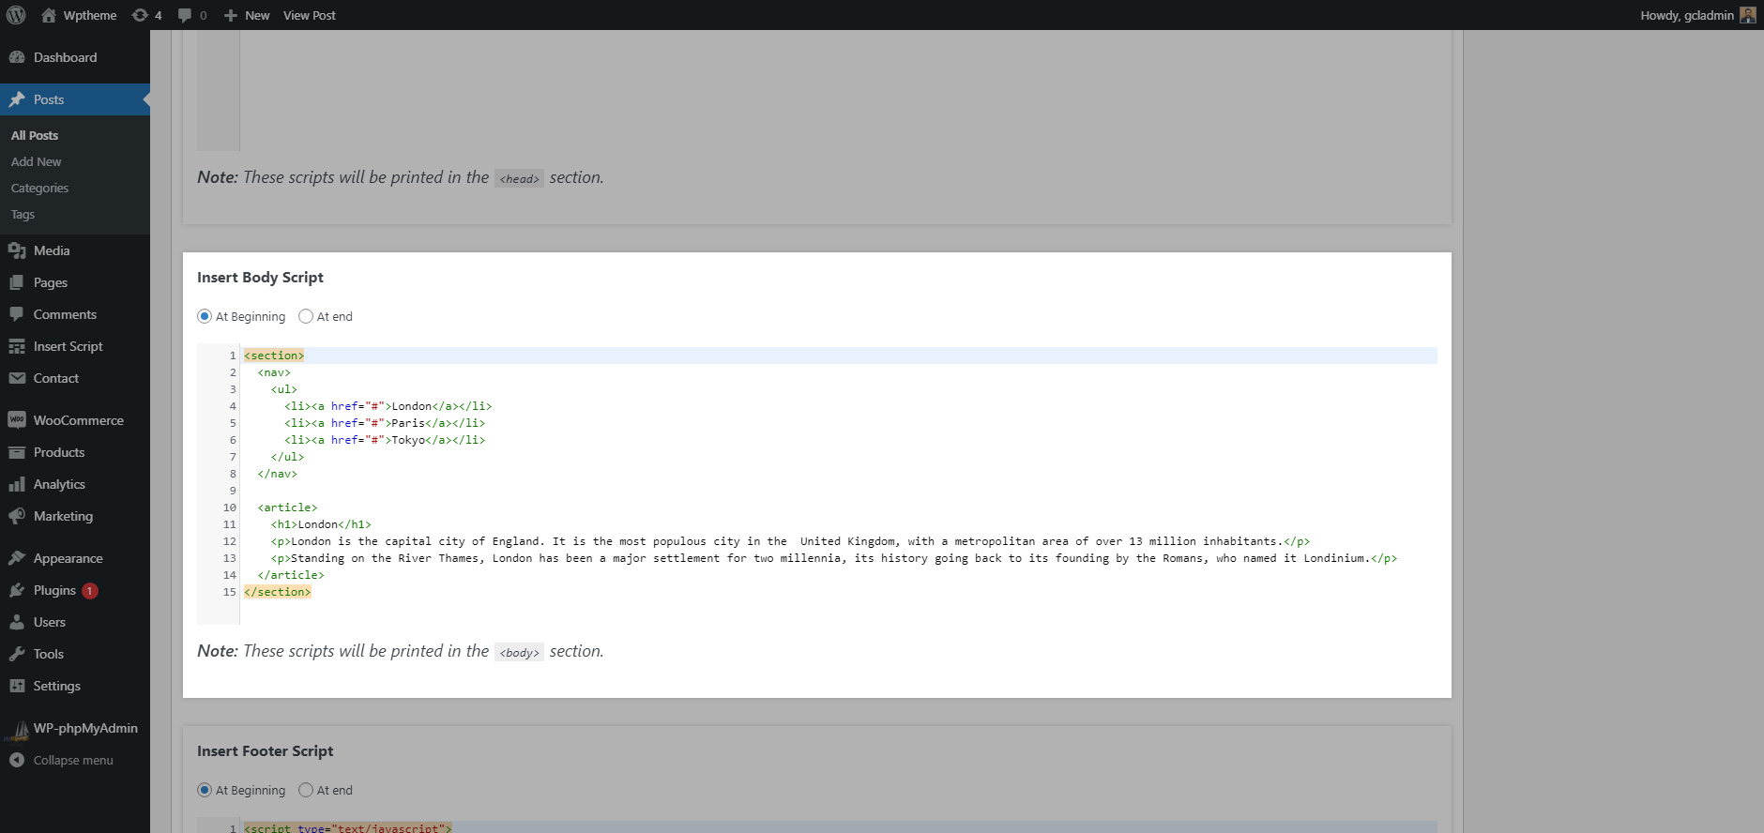Open the updates icon showing 4
Image resolution: width=1764 pixels, height=833 pixels.
pos(140,15)
